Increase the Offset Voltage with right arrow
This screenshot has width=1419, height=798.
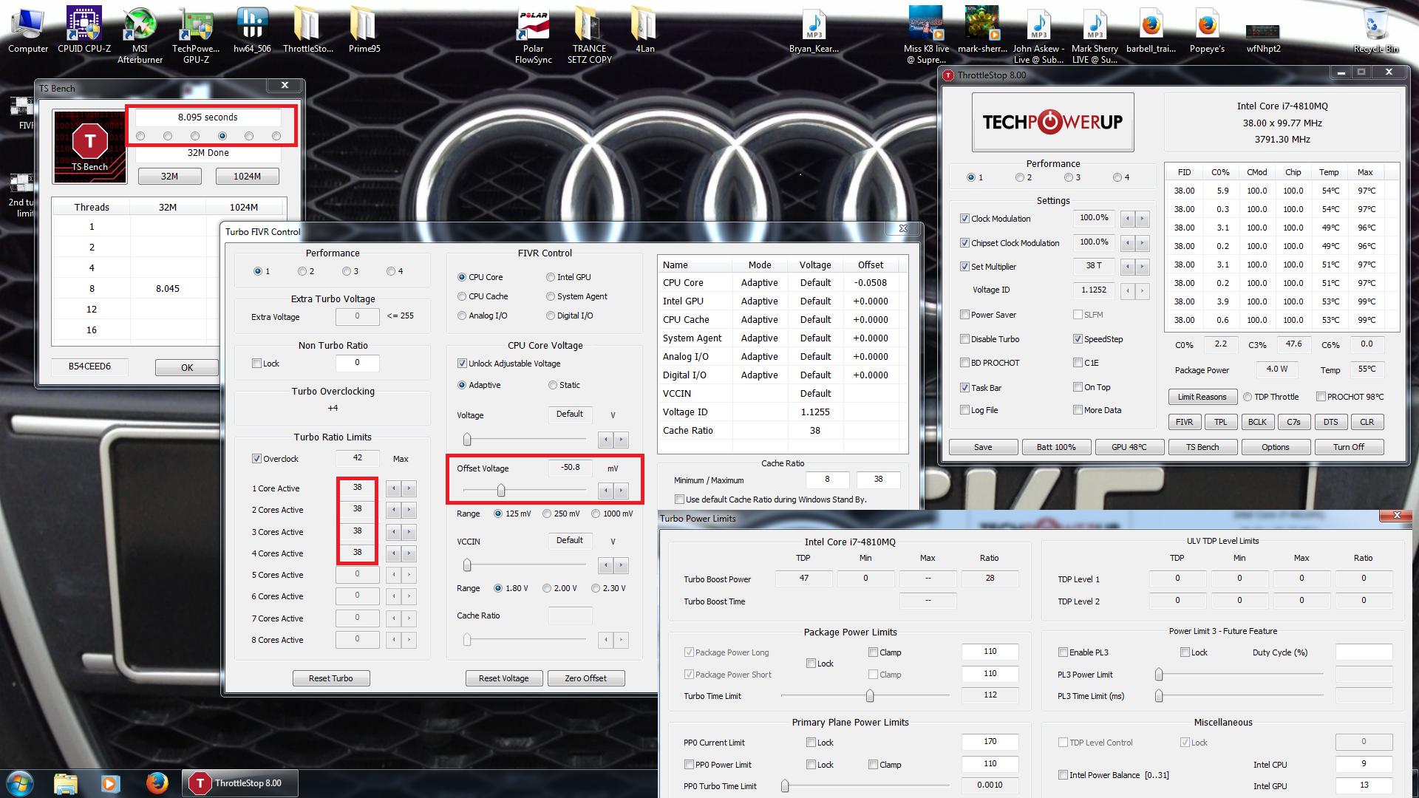pyautogui.click(x=621, y=491)
